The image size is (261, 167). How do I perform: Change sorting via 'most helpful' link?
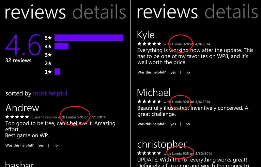(x=50, y=93)
